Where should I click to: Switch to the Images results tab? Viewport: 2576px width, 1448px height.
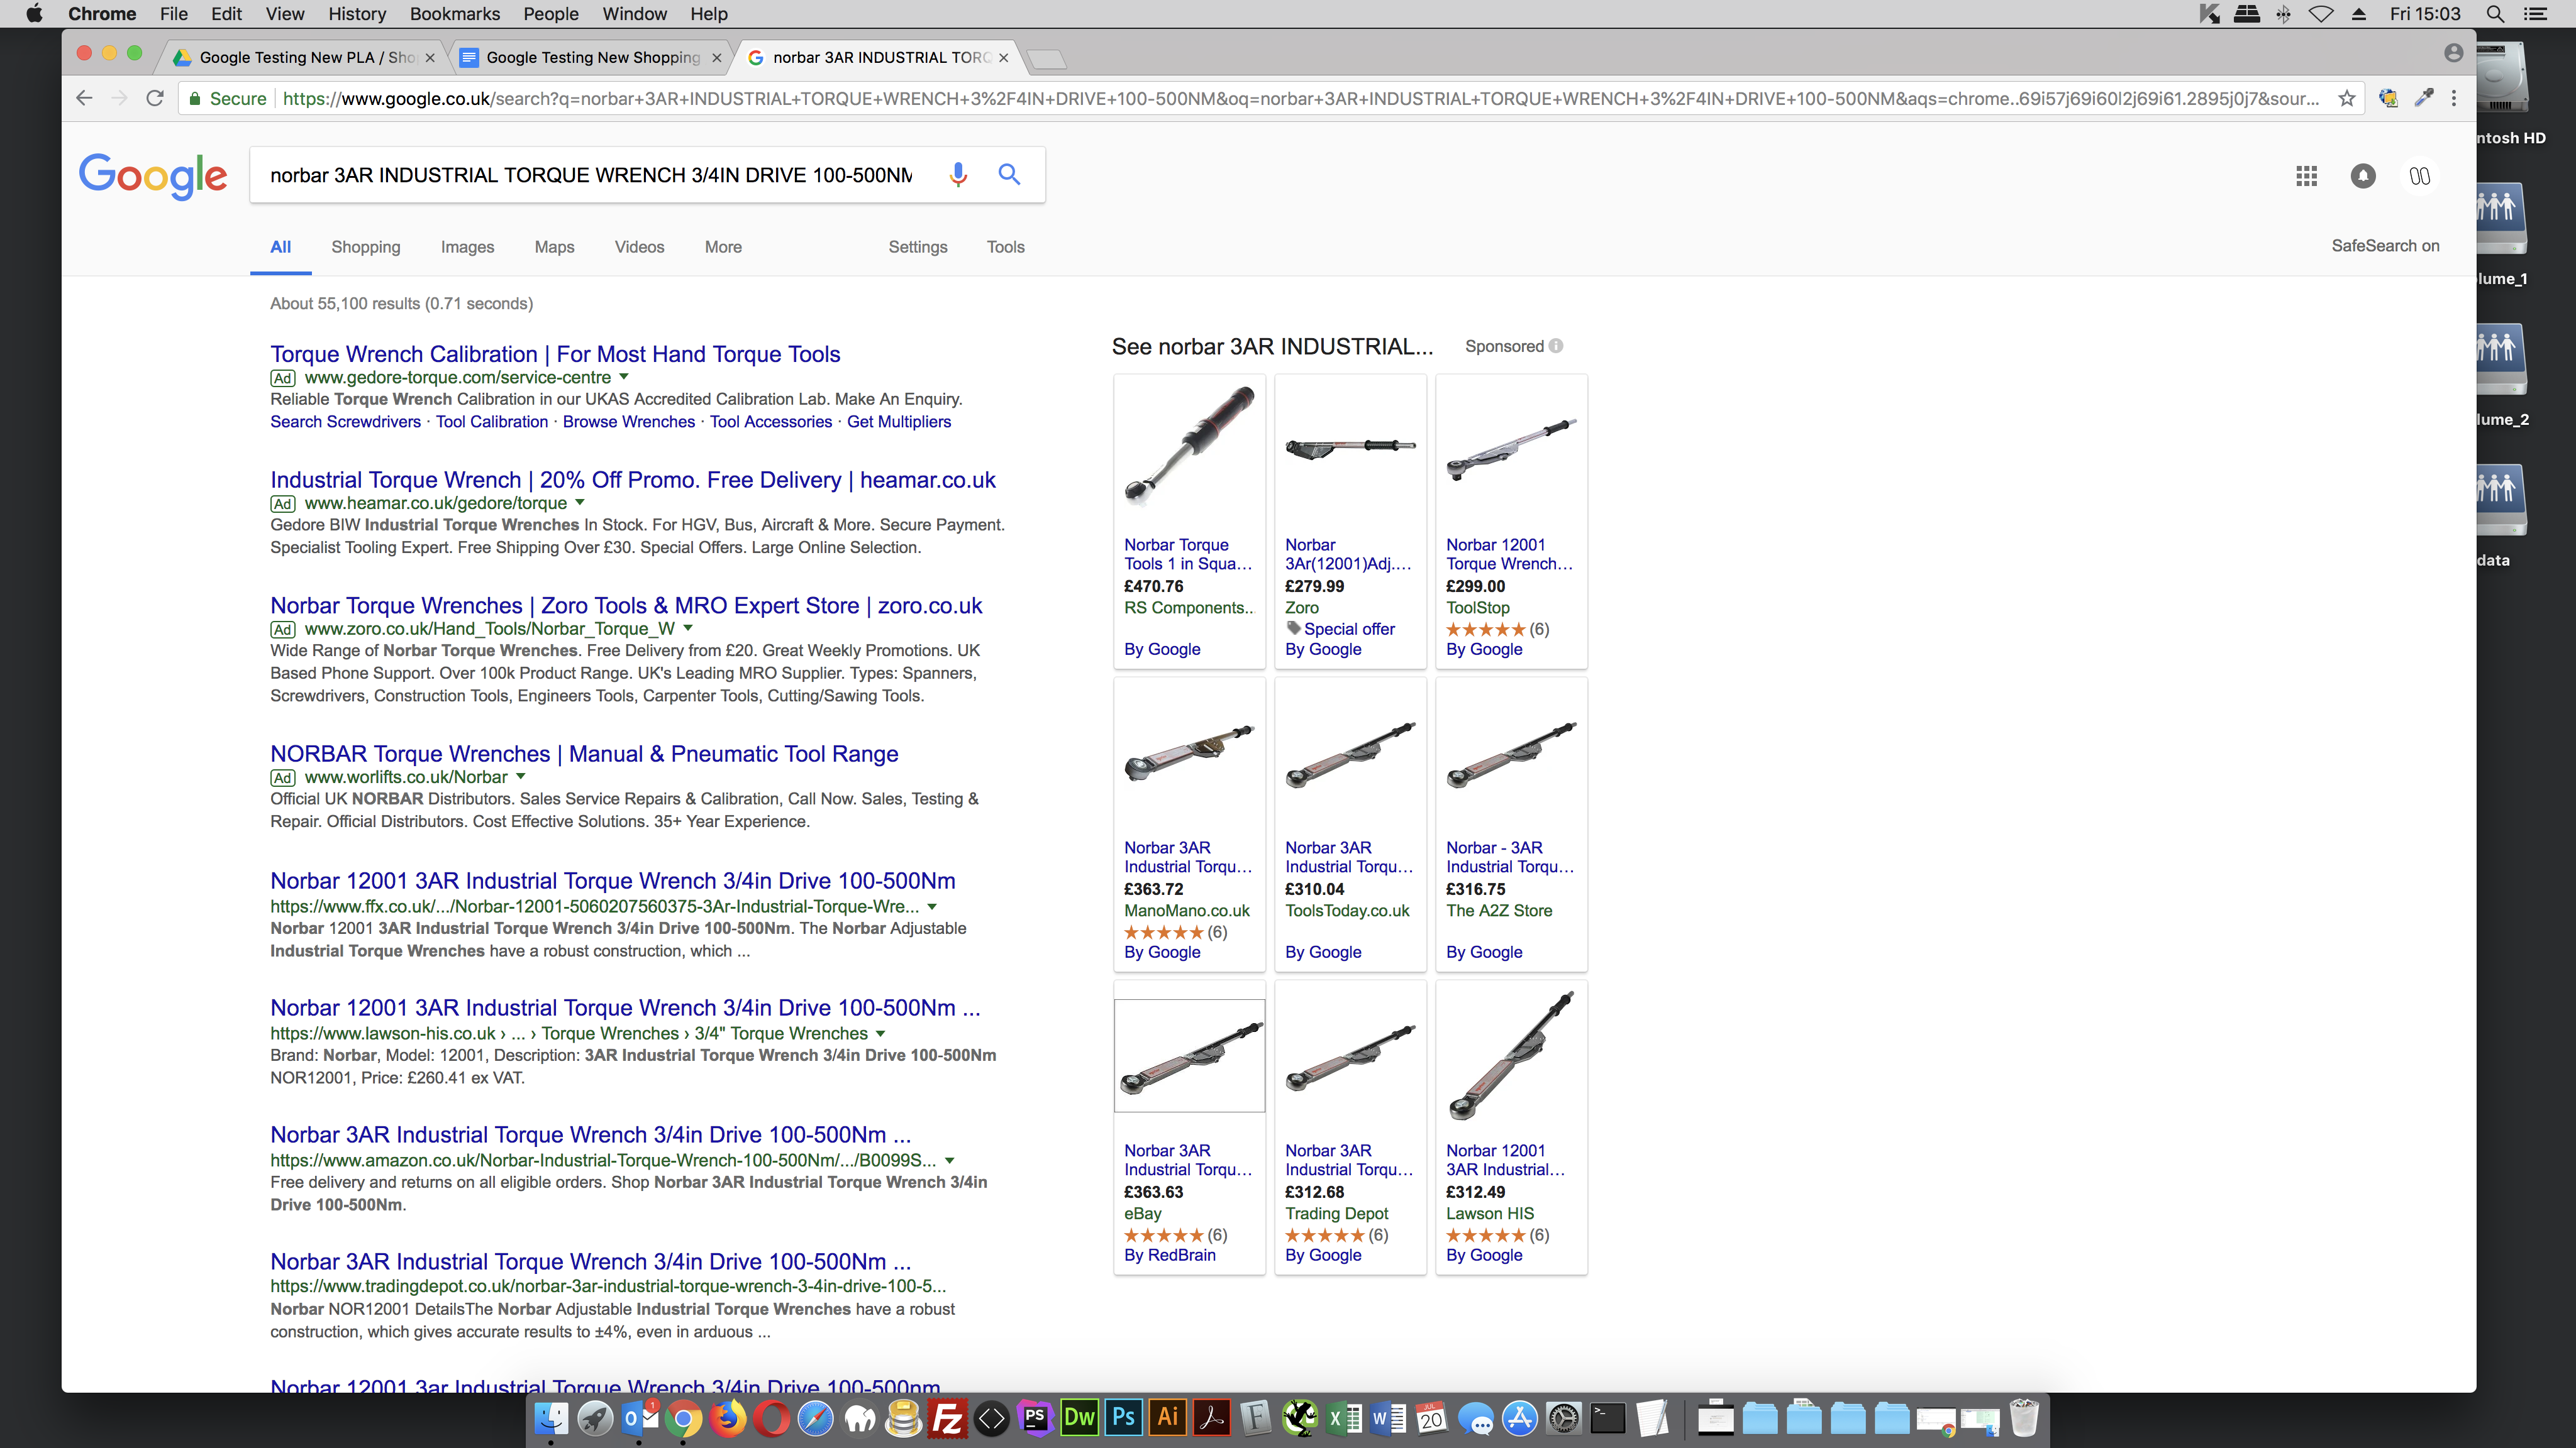pyautogui.click(x=467, y=247)
